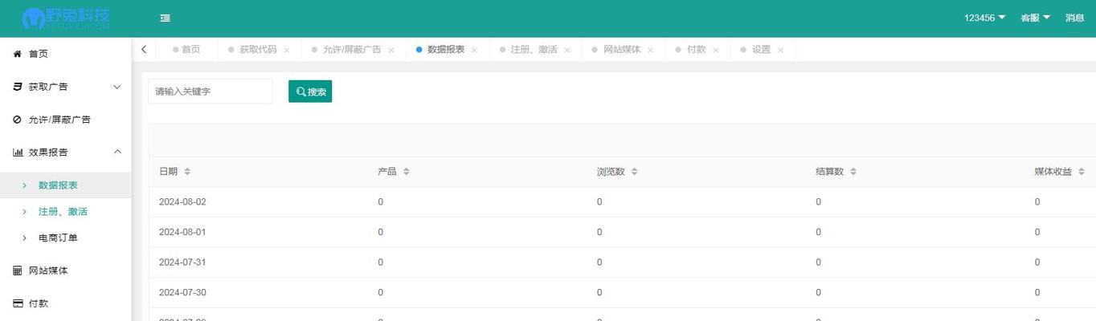Click the 野兔科技 logo
This screenshot has width=1096, height=321.
tap(66, 18)
